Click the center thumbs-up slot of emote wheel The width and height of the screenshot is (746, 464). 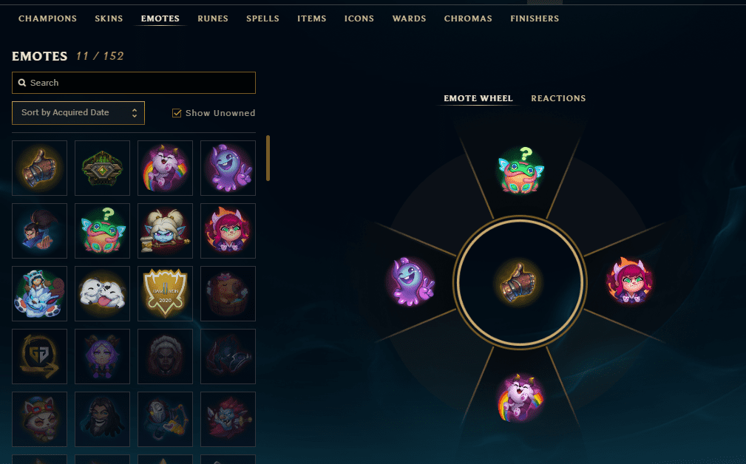(520, 282)
